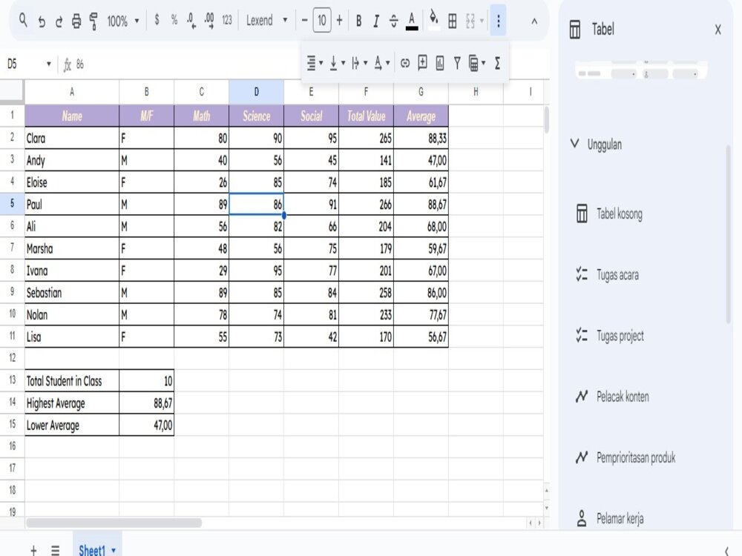742x556 pixels.
Task: Select the Average header cell
Action: pyautogui.click(x=421, y=116)
